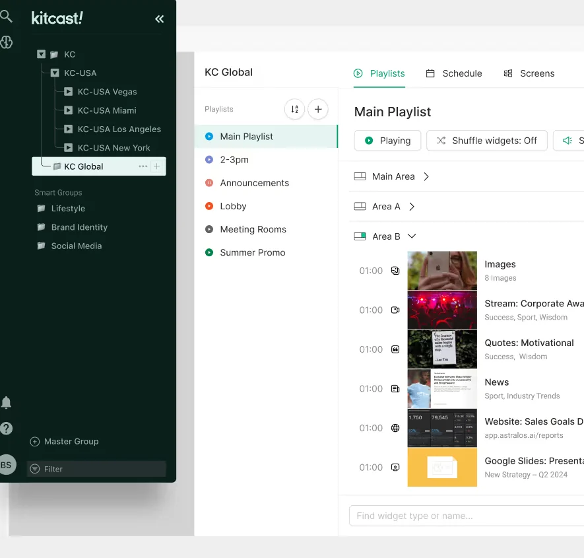Viewport: 584px width, 558px height.
Task: Toggle Shuffle widgets: Off button
Action: coord(487,141)
